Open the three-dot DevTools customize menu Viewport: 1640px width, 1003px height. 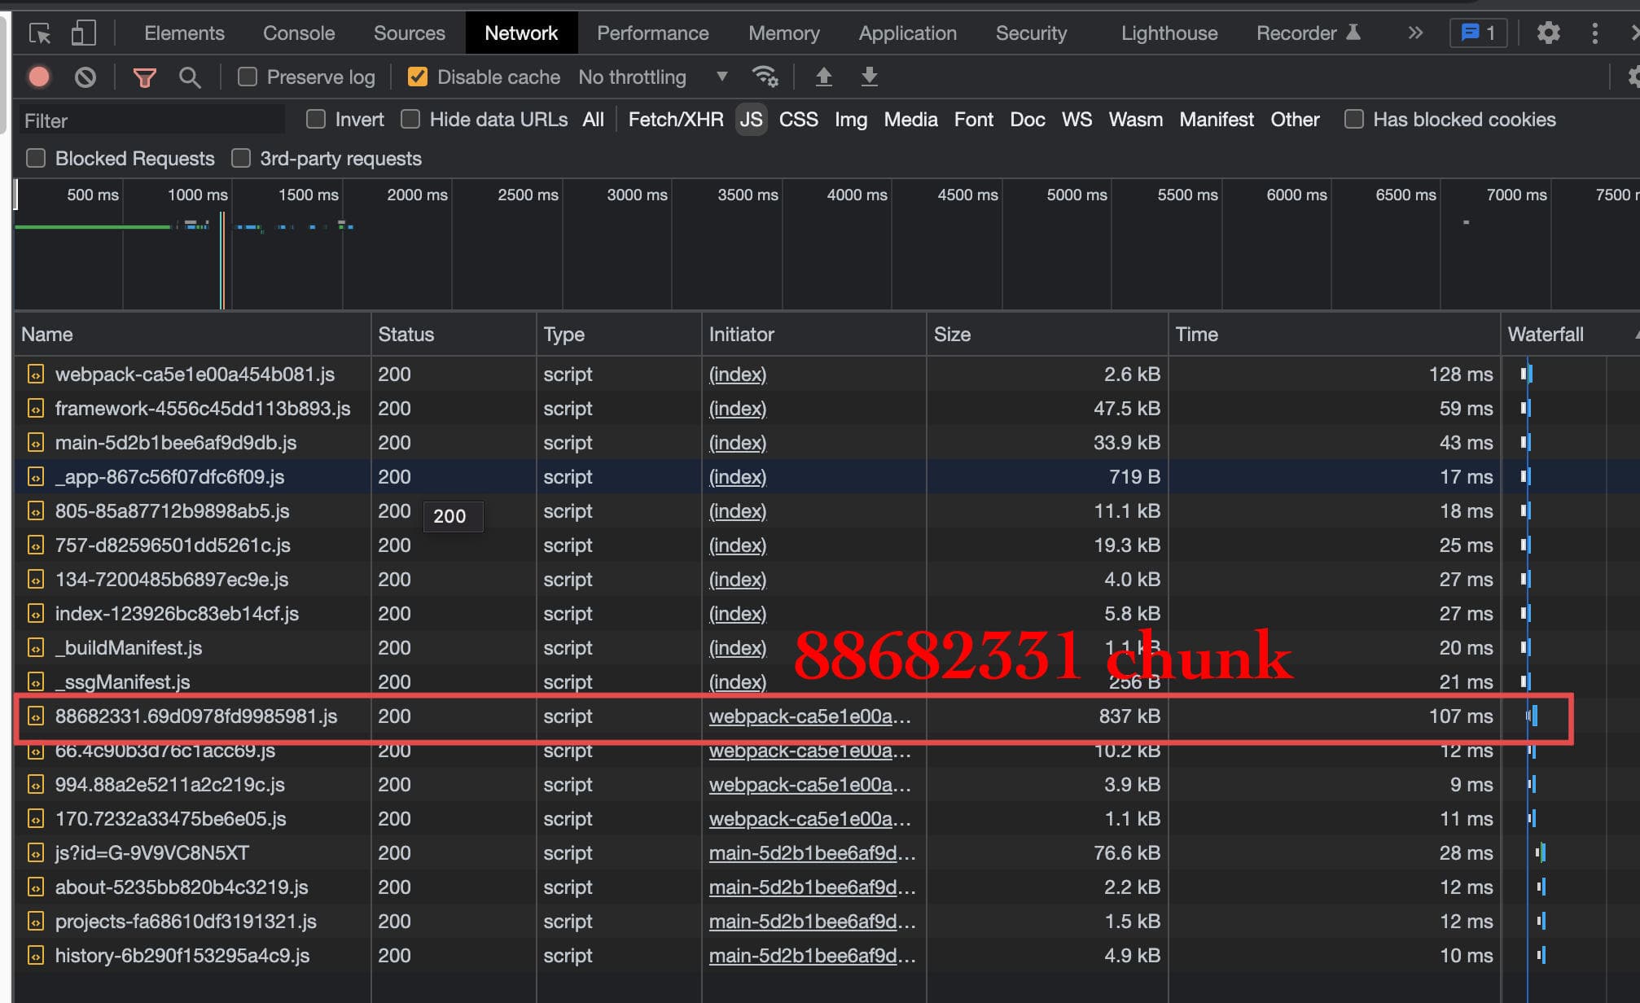[1594, 33]
